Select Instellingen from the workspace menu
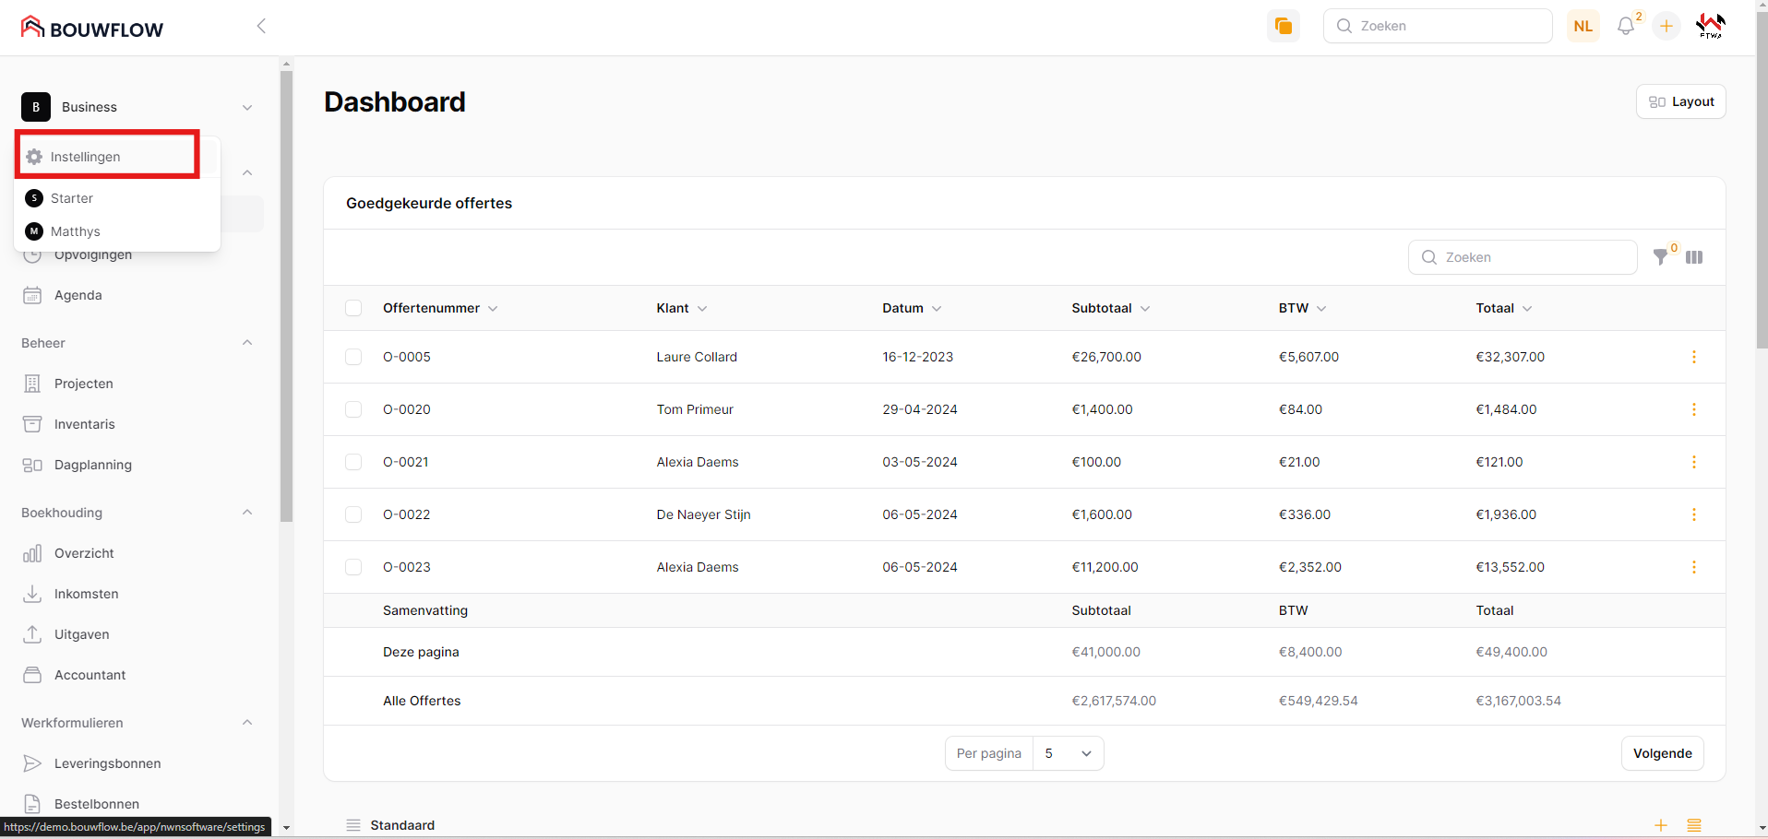This screenshot has height=839, width=1768. (86, 157)
